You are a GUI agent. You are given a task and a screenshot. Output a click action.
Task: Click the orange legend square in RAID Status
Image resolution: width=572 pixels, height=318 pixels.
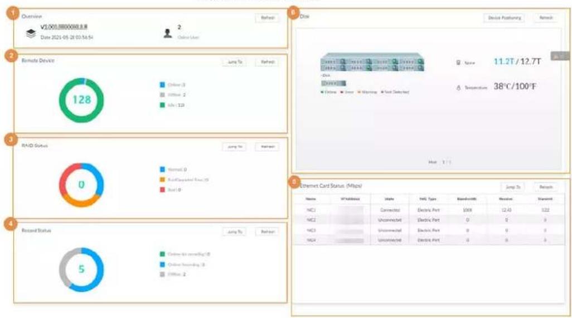162,180
